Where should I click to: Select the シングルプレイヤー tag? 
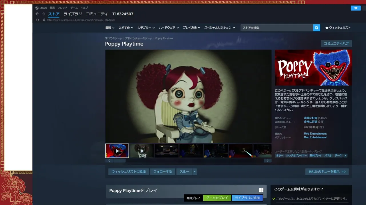click(x=297, y=155)
